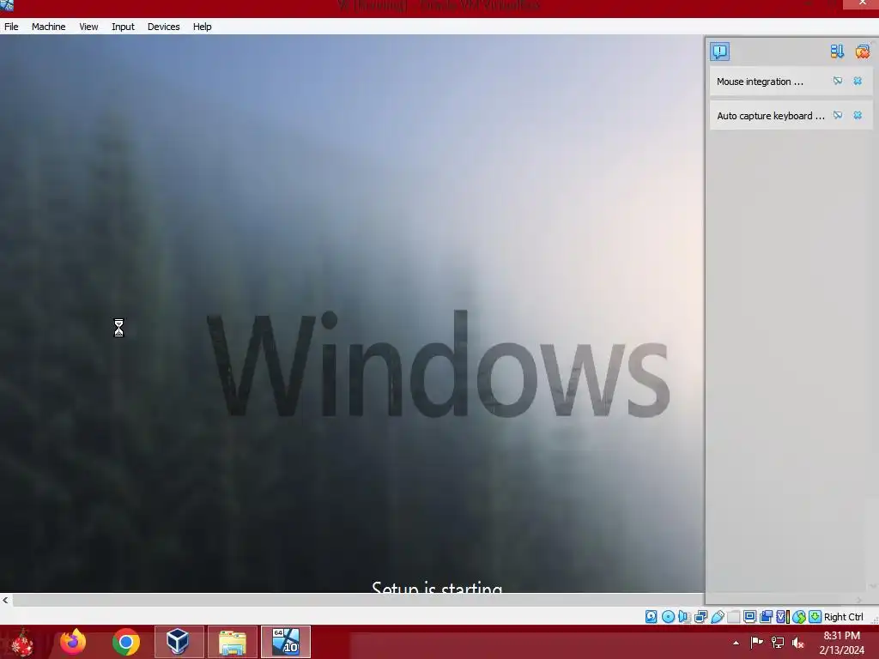
Task: Show hidden system tray icons
Action: click(x=736, y=643)
